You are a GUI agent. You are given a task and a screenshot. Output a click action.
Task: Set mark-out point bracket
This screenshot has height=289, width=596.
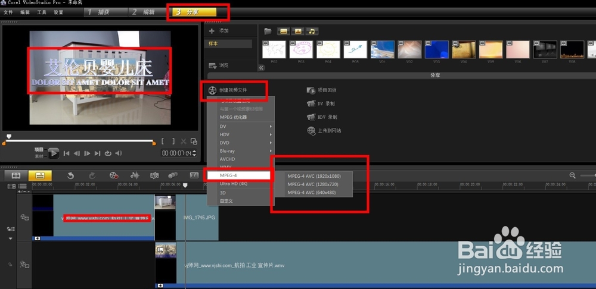coord(173,142)
